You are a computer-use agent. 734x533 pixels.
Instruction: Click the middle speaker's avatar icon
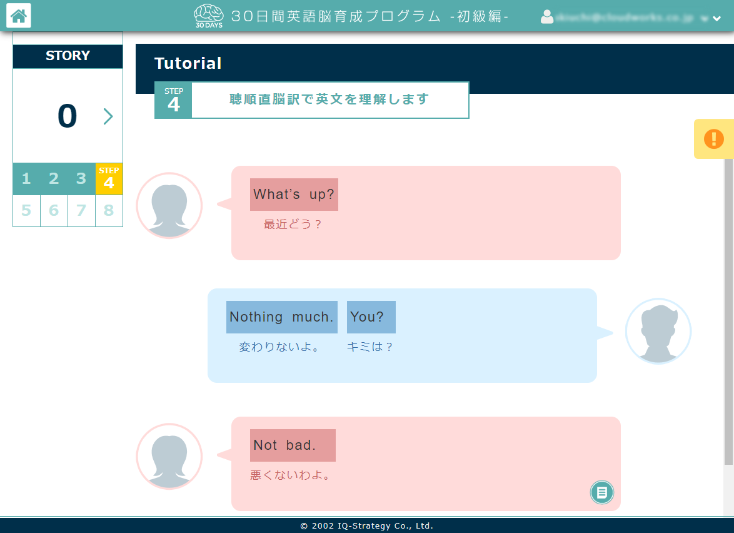[x=658, y=331]
